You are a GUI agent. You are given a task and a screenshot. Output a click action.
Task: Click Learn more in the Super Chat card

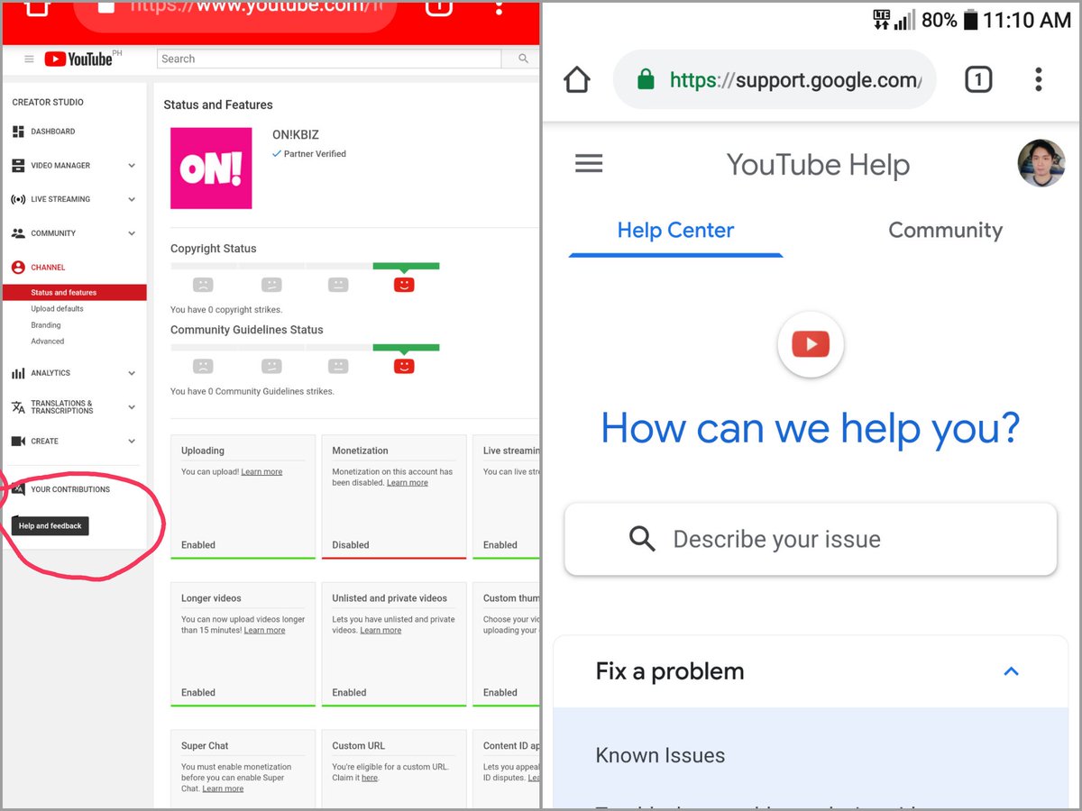click(x=223, y=789)
